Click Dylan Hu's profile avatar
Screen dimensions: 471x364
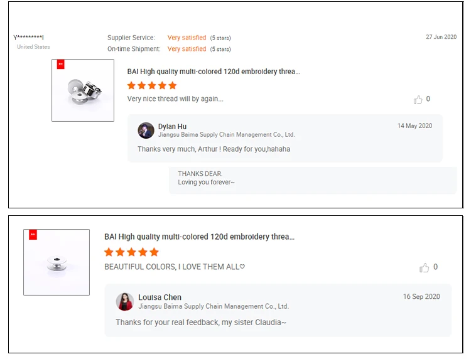pos(146,131)
